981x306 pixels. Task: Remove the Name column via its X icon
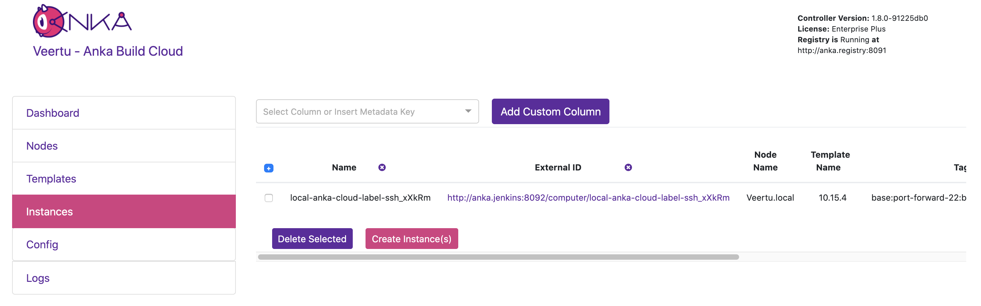click(x=382, y=167)
